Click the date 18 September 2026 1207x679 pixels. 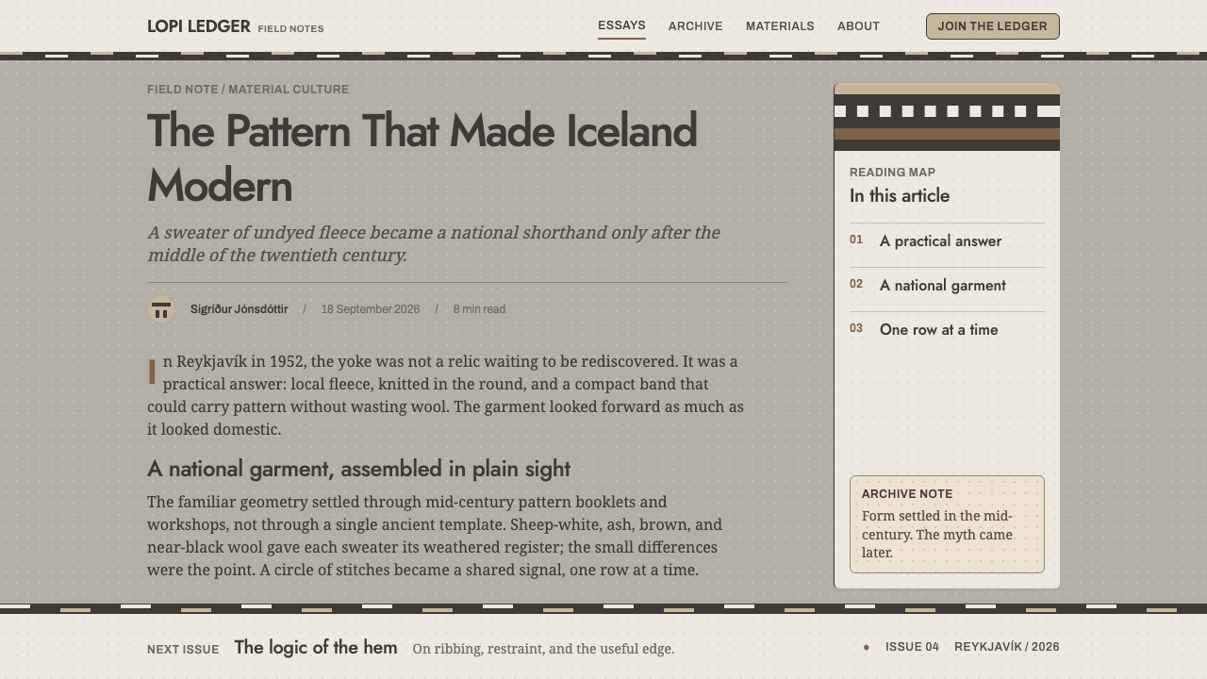371,309
